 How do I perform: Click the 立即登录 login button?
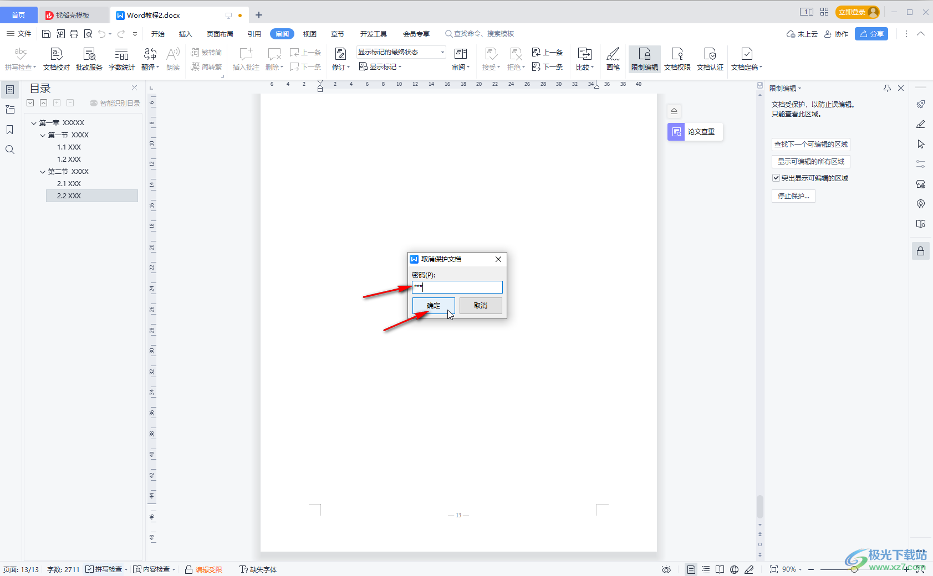[x=857, y=12]
